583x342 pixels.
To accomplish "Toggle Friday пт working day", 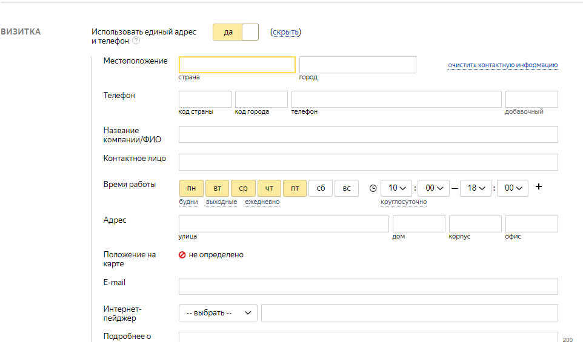I will (295, 188).
